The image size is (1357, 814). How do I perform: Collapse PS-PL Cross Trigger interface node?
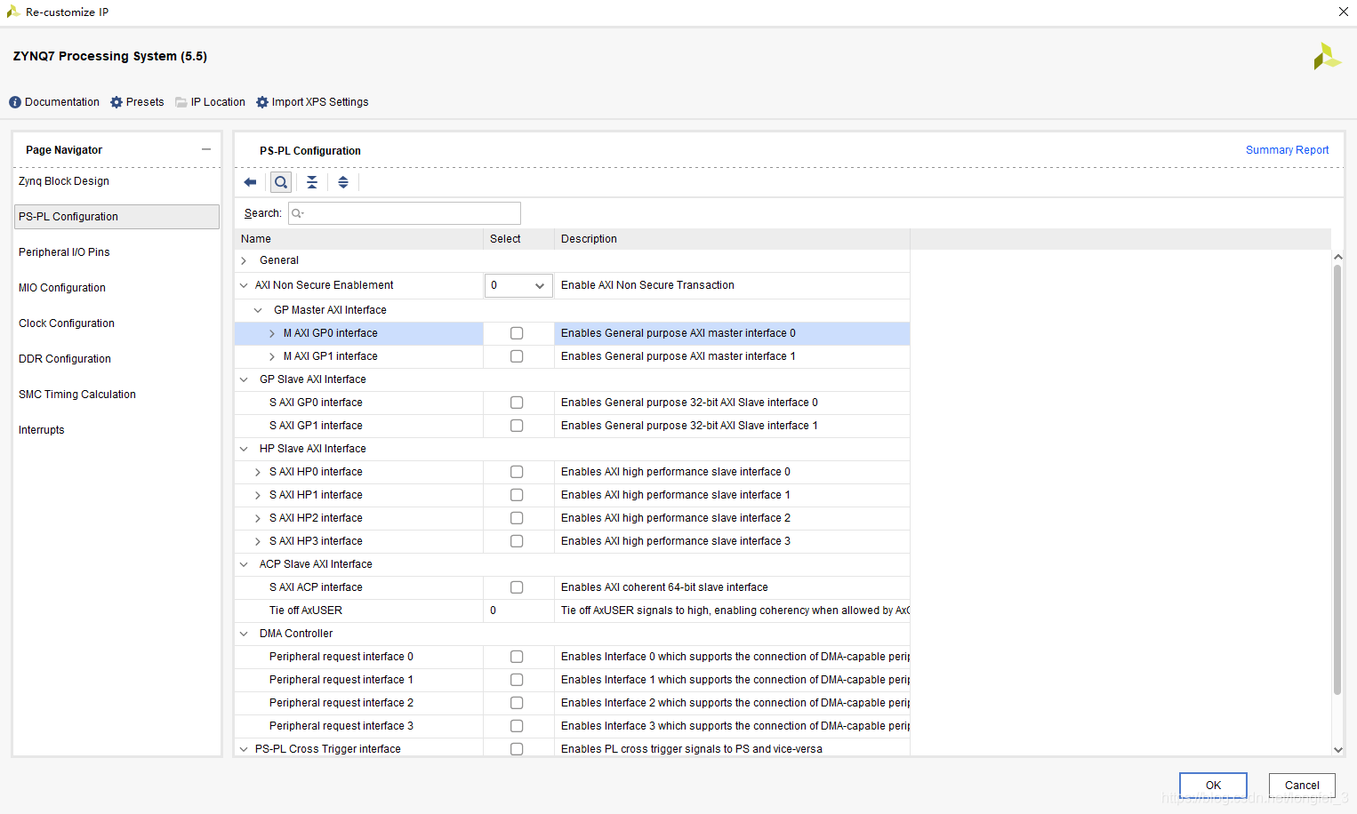pyautogui.click(x=244, y=749)
